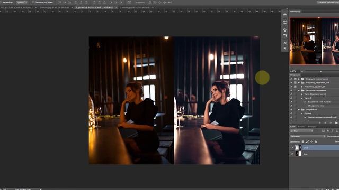Toggle checkmark for Операции по умолчанию set
Viewport: 339px width, 190px height.
click(291, 79)
